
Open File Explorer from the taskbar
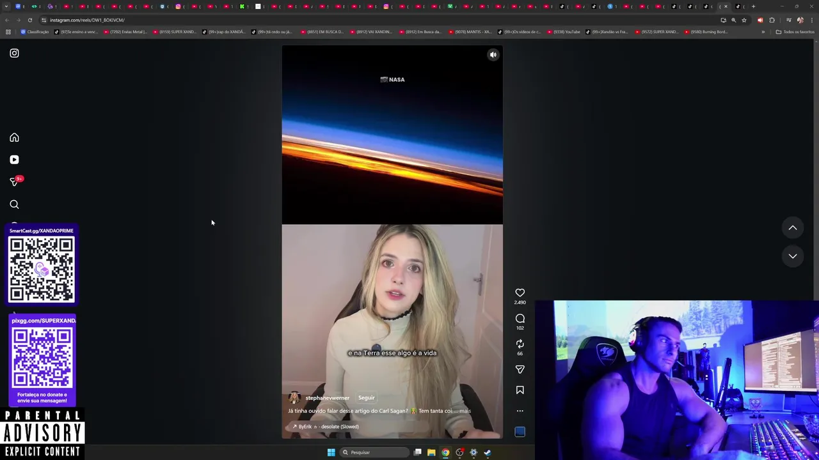[x=431, y=452]
